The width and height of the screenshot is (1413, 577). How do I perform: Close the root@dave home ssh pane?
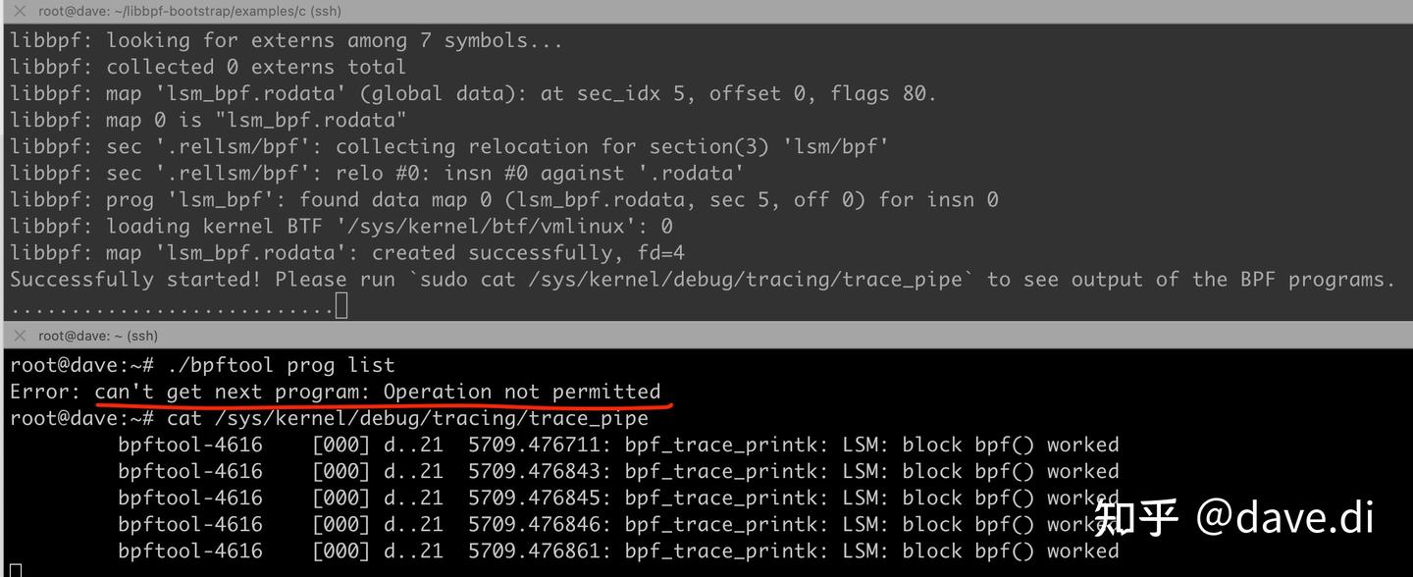(x=20, y=336)
